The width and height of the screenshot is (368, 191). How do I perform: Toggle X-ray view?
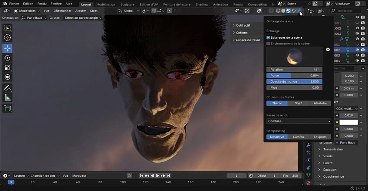pos(271,11)
